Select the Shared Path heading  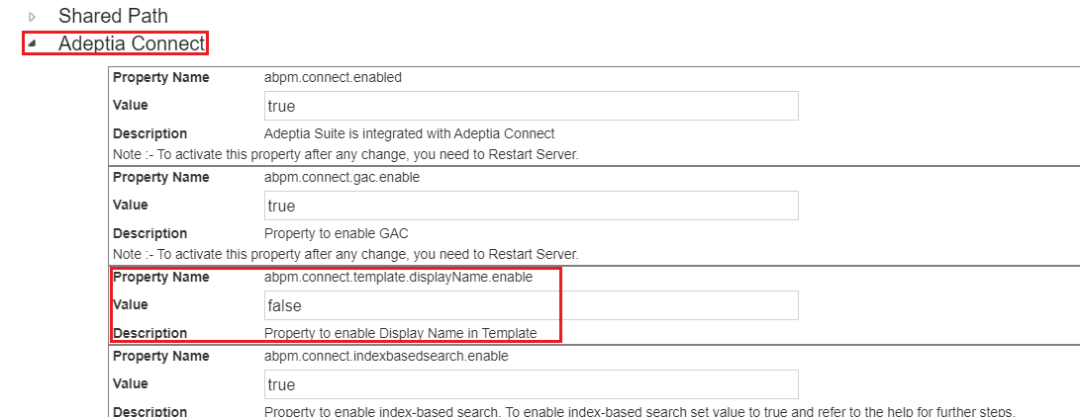[113, 16]
